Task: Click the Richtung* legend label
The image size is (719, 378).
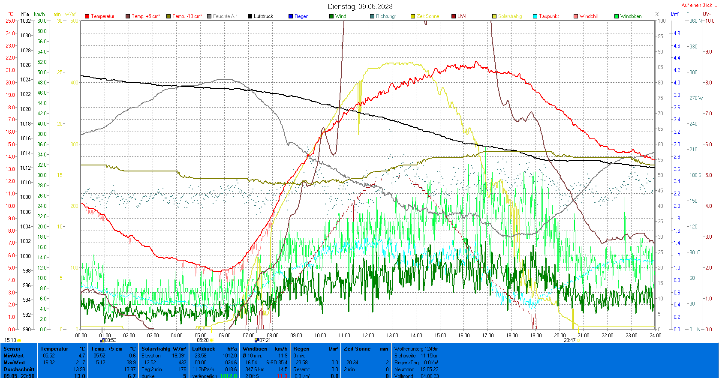Action: pos(386,16)
